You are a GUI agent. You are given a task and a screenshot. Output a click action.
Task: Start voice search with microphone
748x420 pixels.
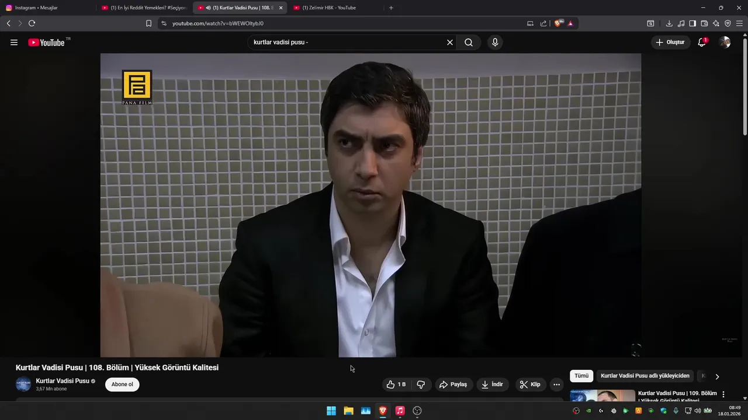tap(495, 43)
